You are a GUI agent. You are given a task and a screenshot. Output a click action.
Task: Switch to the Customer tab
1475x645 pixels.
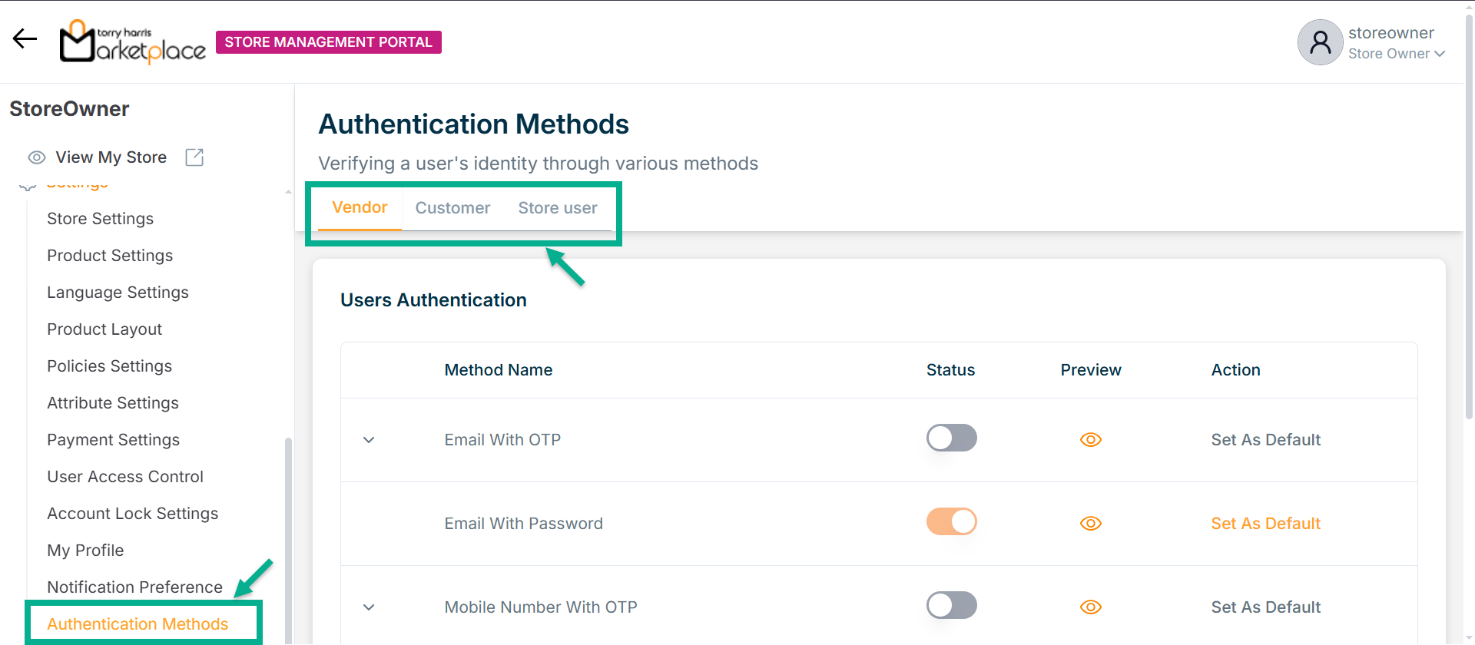pos(452,208)
